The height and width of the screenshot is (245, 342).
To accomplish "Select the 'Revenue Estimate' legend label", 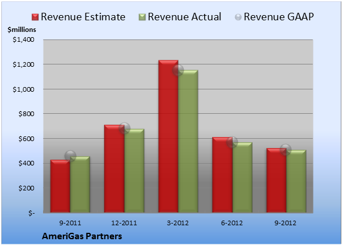I will (x=83, y=17).
